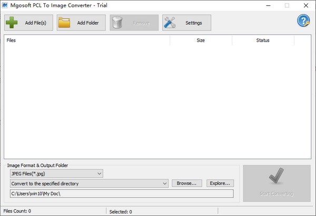Close the Mgosoft converter window
The image size is (316, 216).
[x=306, y=5]
